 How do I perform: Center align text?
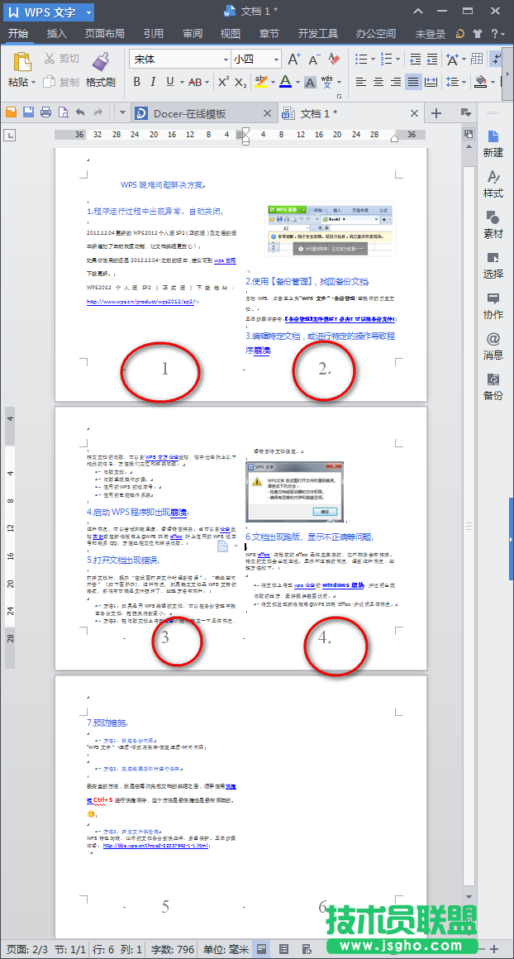(378, 82)
